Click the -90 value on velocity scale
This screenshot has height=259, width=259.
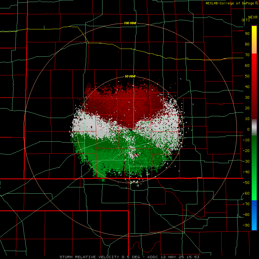[x=246, y=225]
